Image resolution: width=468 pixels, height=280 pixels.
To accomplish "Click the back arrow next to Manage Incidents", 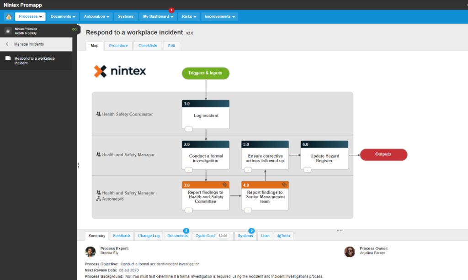I will click(7, 44).
